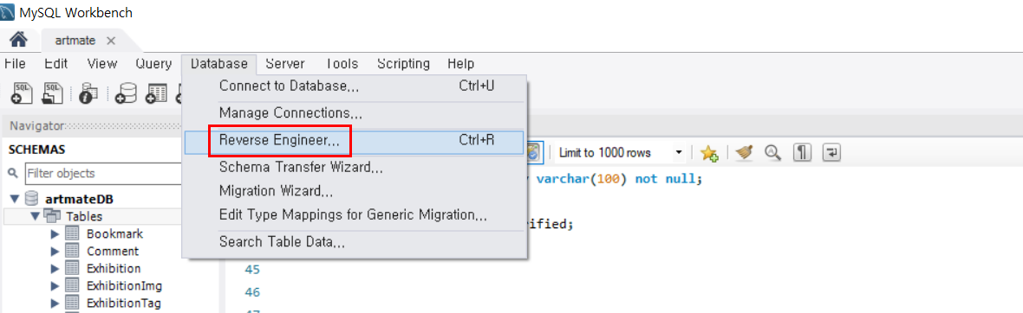Viewport: 1023px width, 313px height.
Task: Open the Server menu
Action: click(285, 64)
